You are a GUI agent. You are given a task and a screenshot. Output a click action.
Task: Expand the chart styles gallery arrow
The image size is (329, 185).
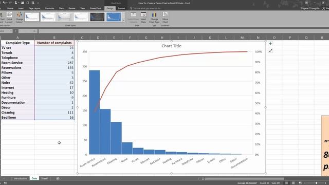(x=123, y=21)
